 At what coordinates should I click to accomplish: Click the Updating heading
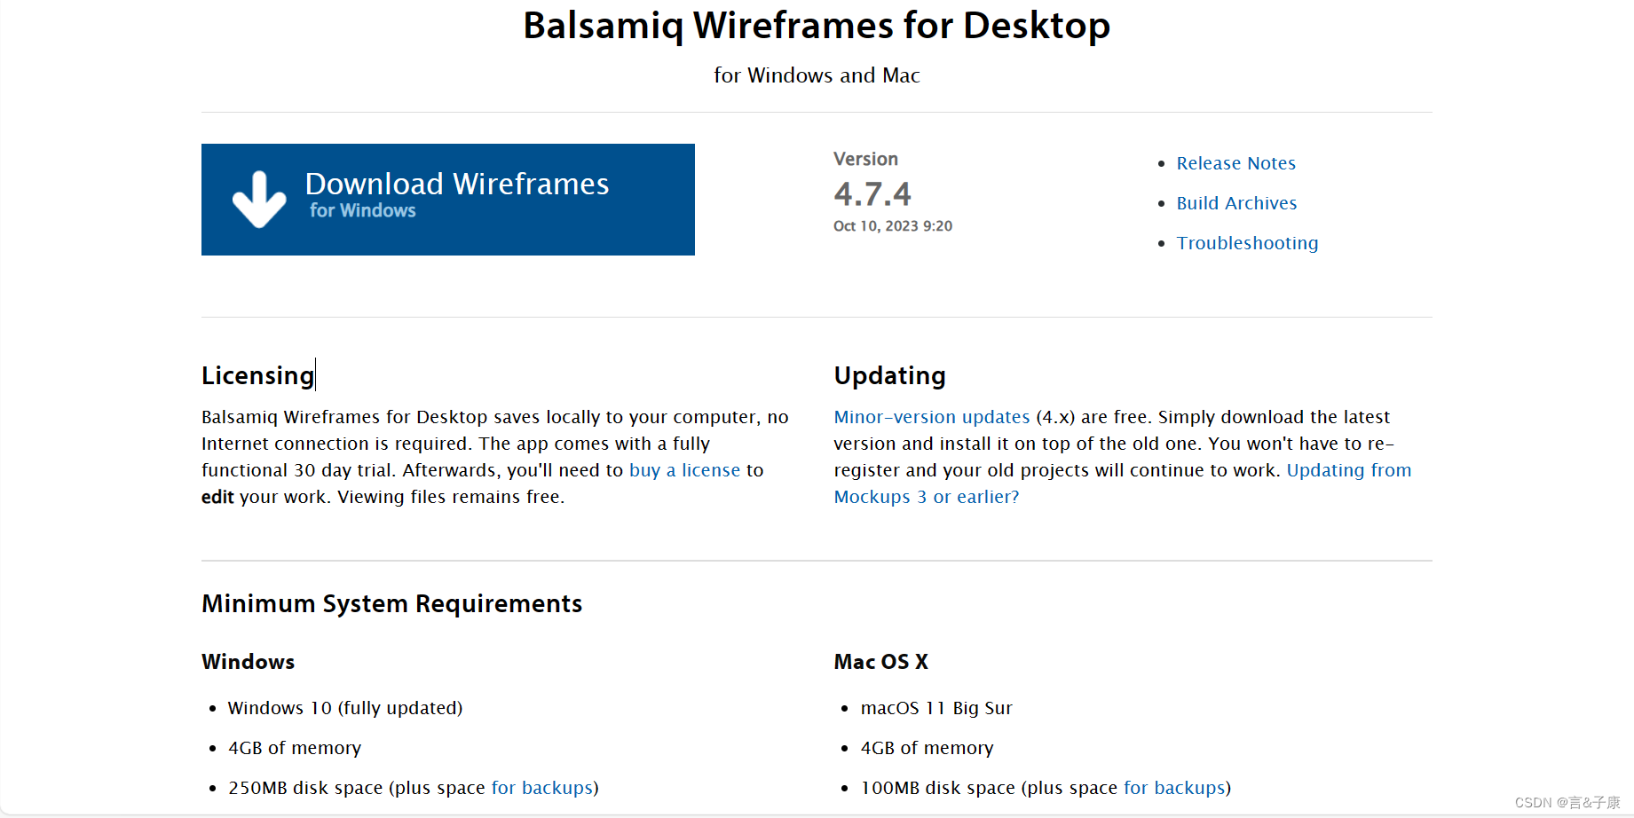[889, 375]
